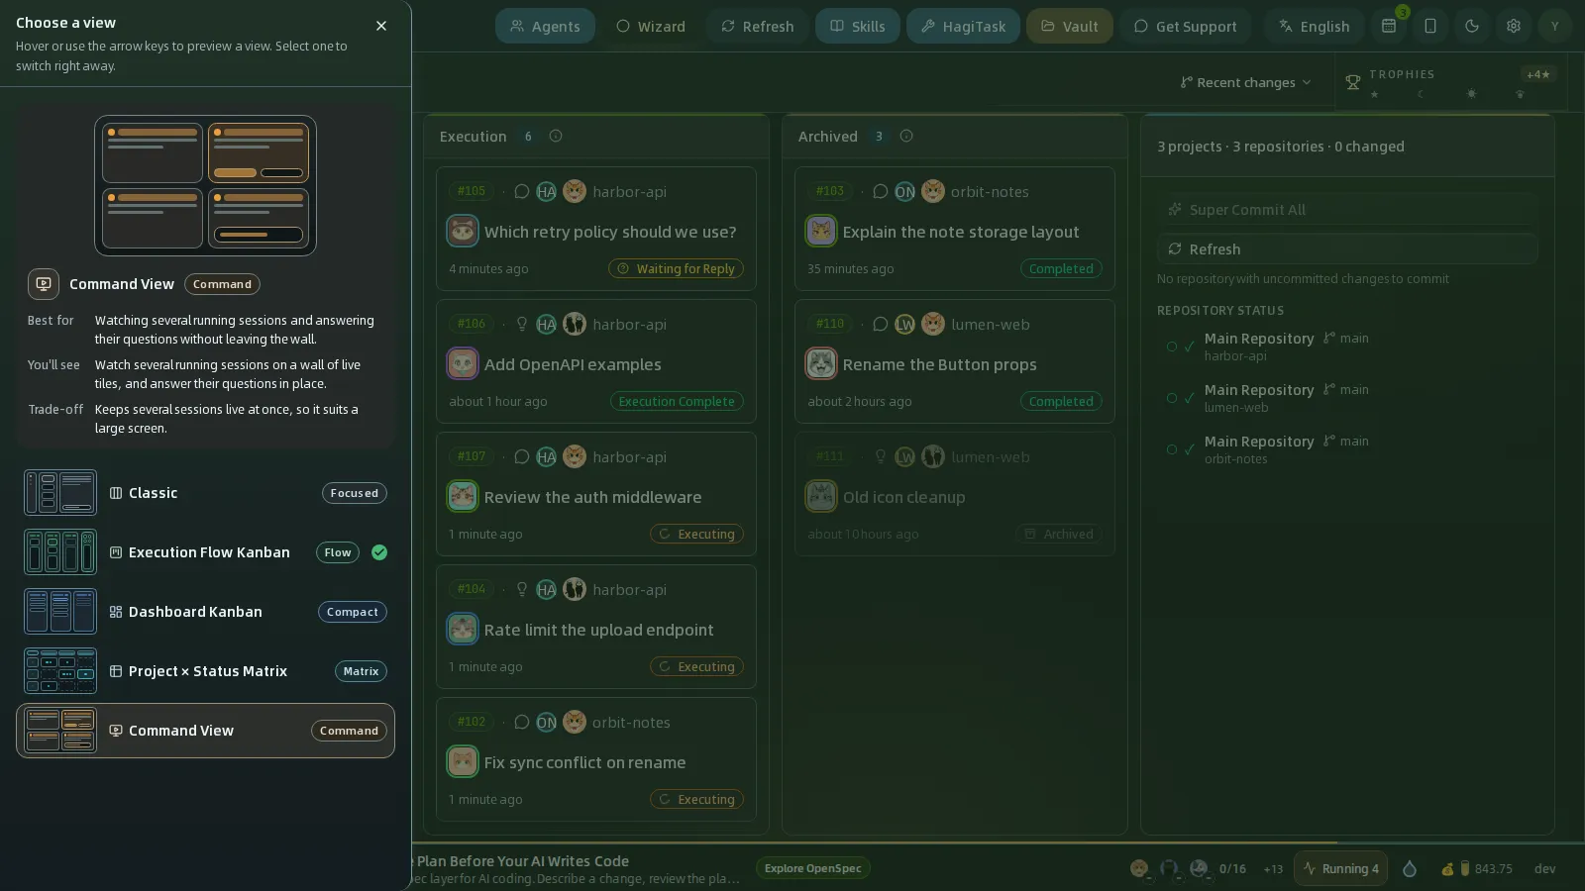1585x891 pixels.
Task: Choose the Project × Status Matrix view
Action: click(x=205, y=671)
